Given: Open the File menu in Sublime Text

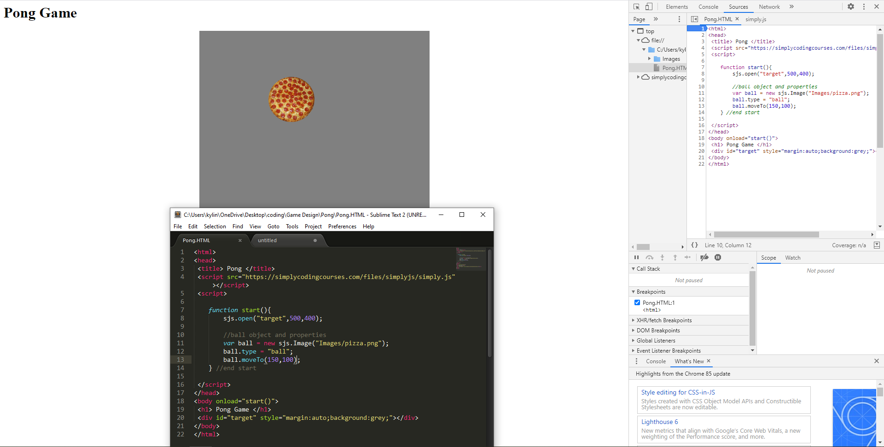Looking at the screenshot, I should point(178,226).
